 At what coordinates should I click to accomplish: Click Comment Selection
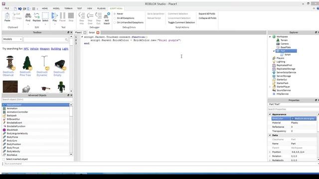[178, 14]
